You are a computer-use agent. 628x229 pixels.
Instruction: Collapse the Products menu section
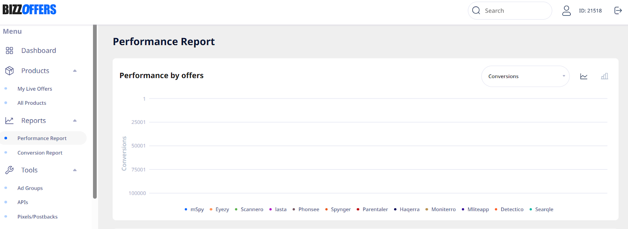pyautogui.click(x=75, y=71)
